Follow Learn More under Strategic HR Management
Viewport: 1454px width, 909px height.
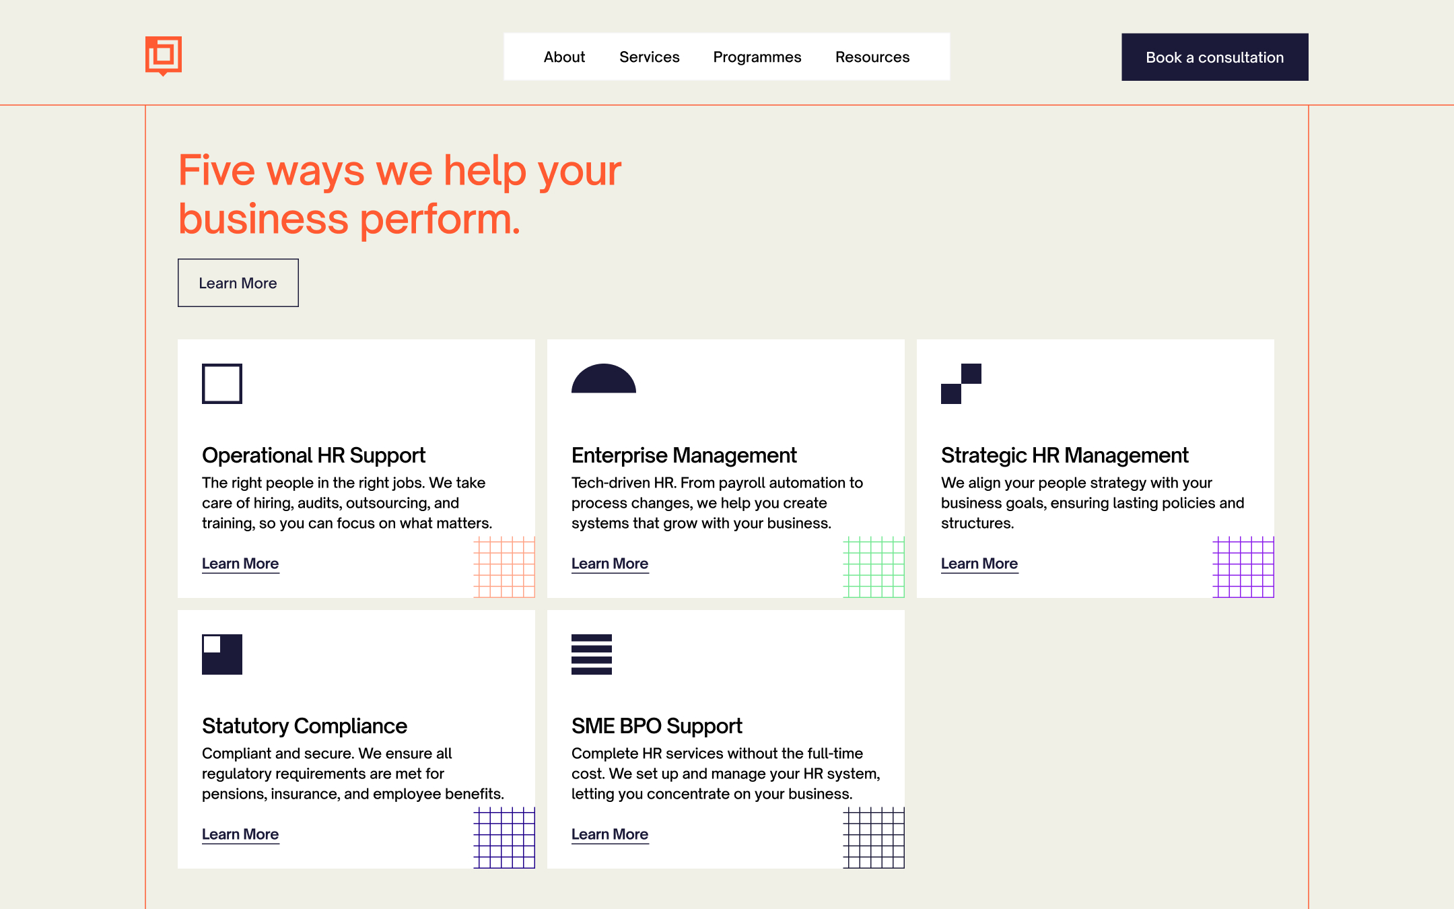pos(979,564)
